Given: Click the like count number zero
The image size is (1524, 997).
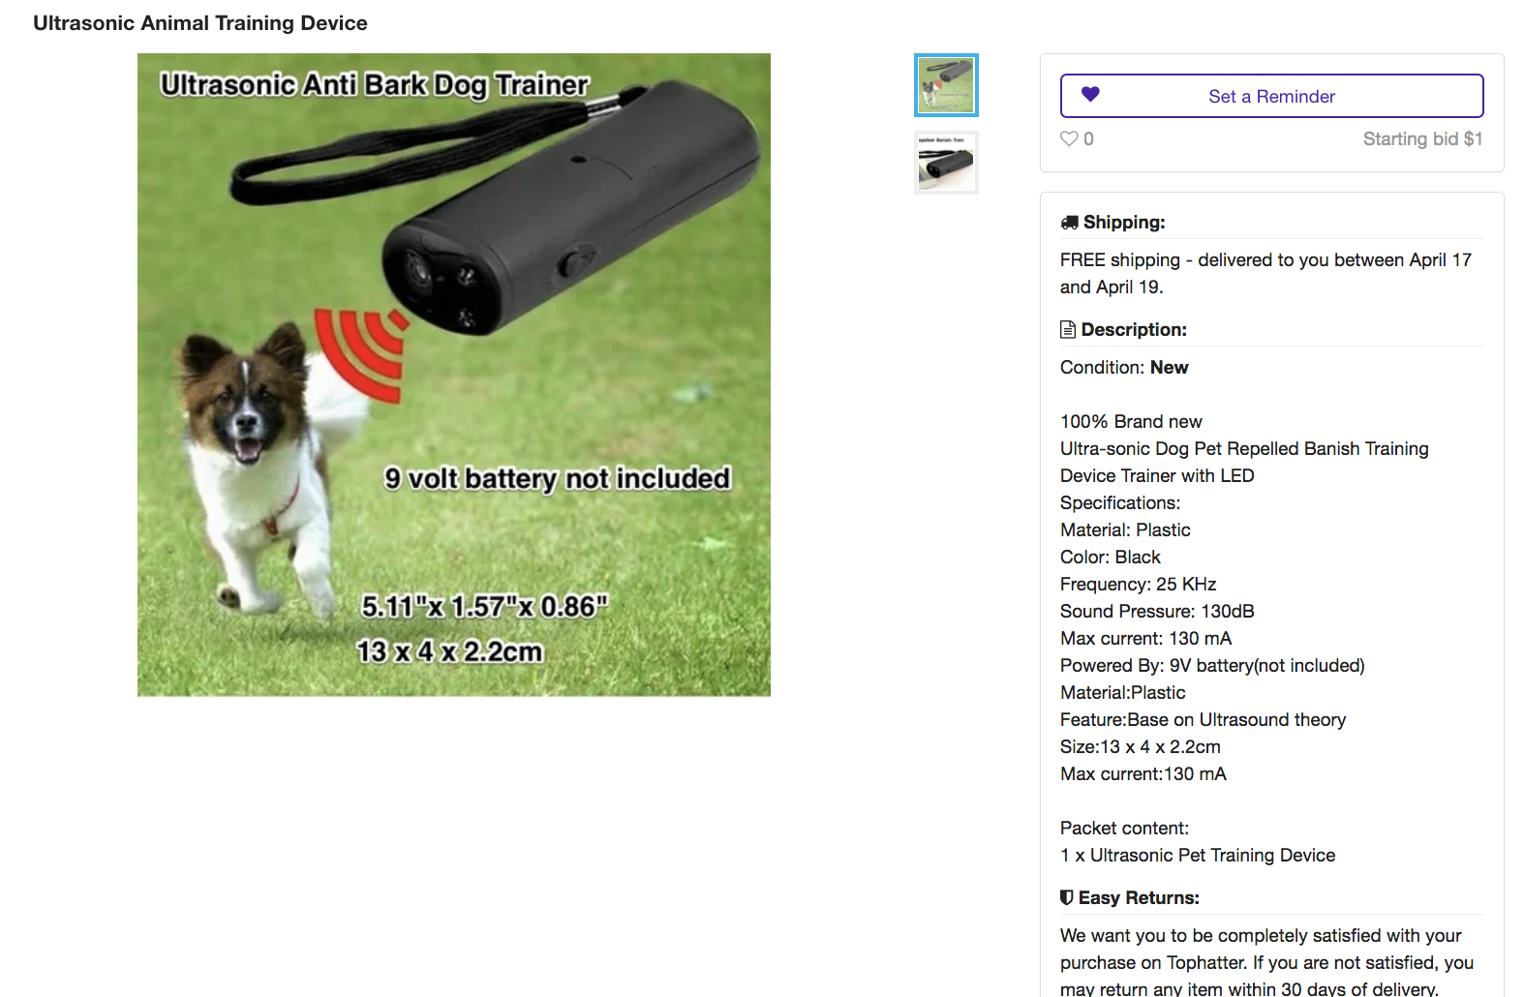Looking at the screenshot, I should [1089, 138].
